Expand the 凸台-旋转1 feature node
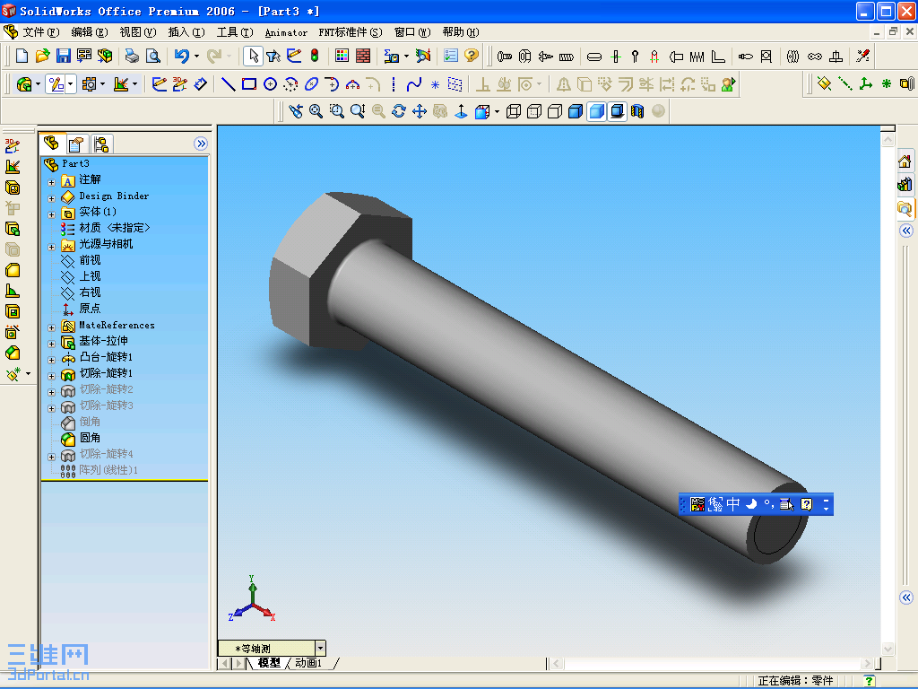The height and width of the screenshot is (689, 918). [x=51, y=360]
